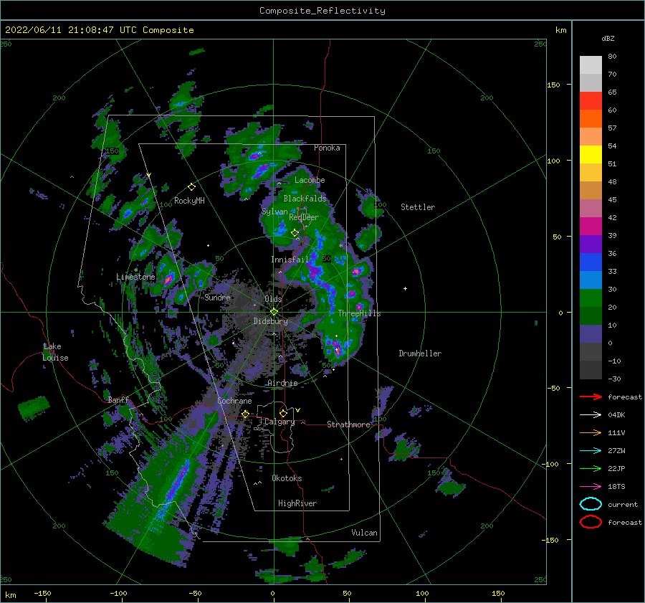Image resolution: width=645 pixels, height=603 pixels.
Task: Click the Strathmore city label
Action: [x=348, y=424]
